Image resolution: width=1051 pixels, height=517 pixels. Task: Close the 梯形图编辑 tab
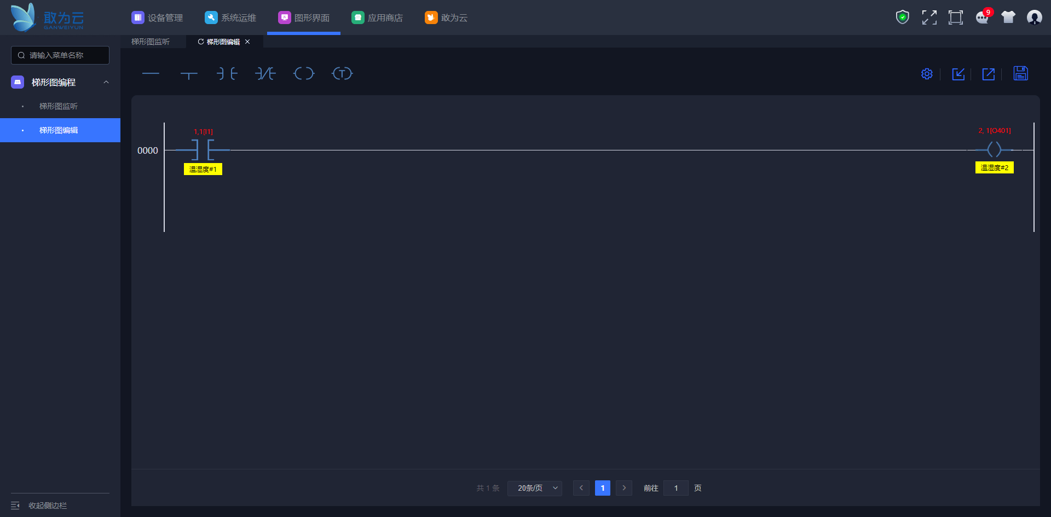point(247,42)
